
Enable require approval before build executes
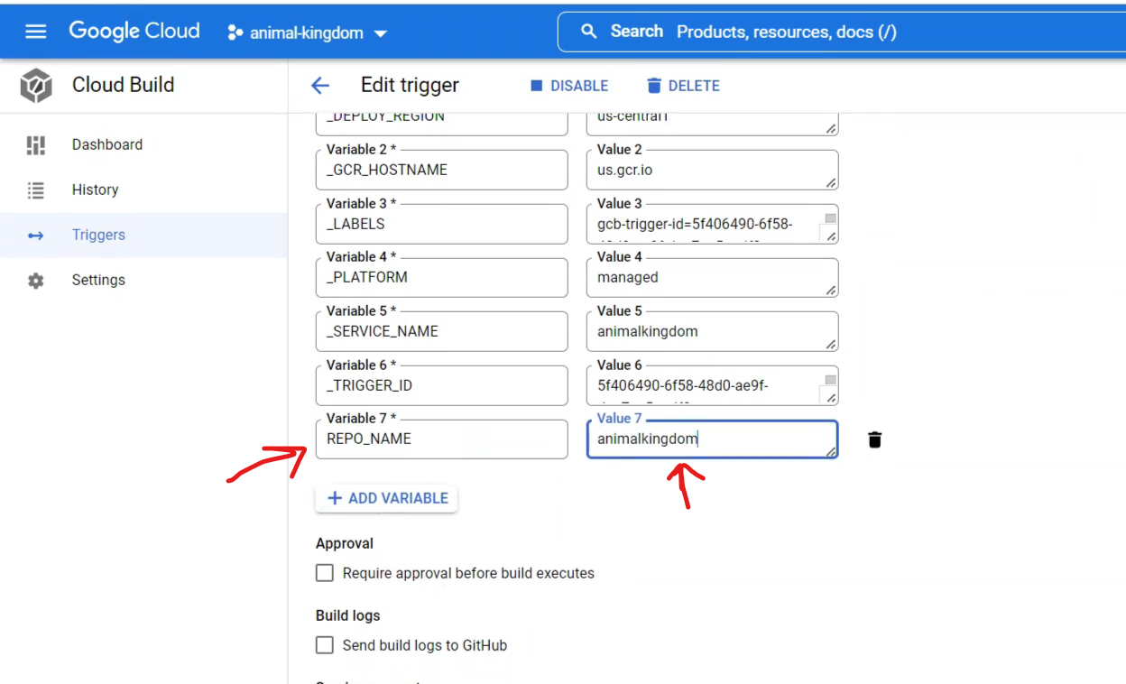325,573
